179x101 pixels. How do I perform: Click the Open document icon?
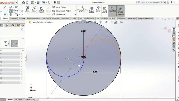(32, 2)
